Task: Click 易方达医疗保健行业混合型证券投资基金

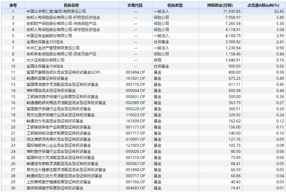Action: [x=61, y=115]
